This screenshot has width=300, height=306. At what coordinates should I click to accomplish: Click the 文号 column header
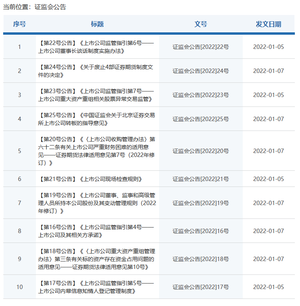click(201, 24)
